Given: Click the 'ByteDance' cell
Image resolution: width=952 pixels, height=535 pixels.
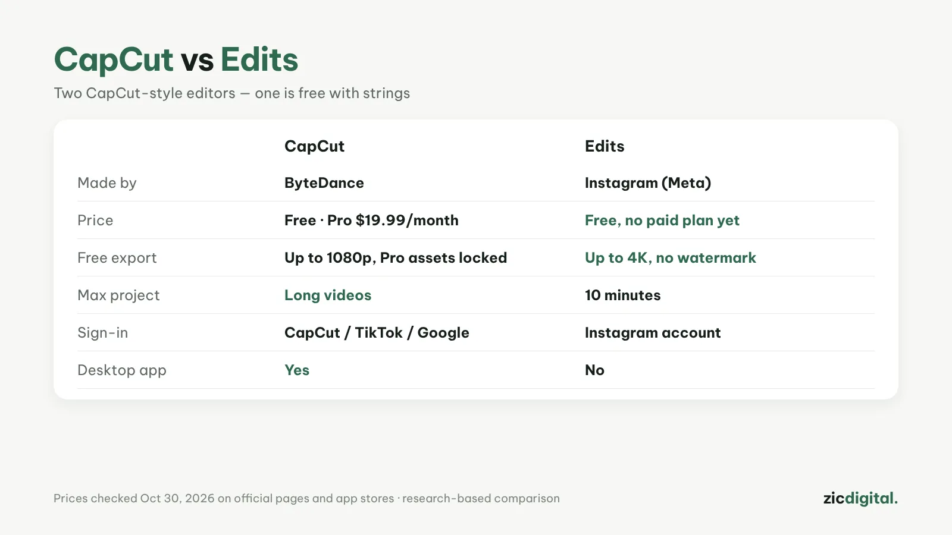Looking at the screenshot, I should 324,183.
